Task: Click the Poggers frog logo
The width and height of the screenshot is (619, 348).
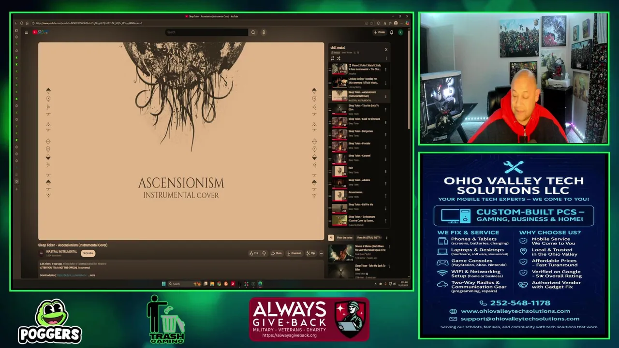Action: [x=50, y=321]
